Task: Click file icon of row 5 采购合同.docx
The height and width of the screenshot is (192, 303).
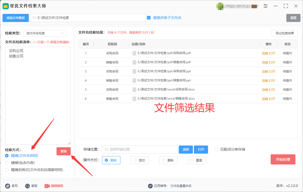Action: click(134, 90)
